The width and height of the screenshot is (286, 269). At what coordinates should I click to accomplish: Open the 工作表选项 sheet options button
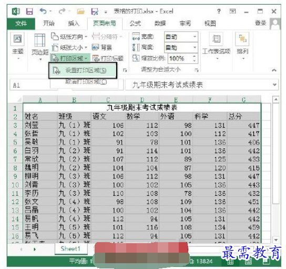coord(216,46)
